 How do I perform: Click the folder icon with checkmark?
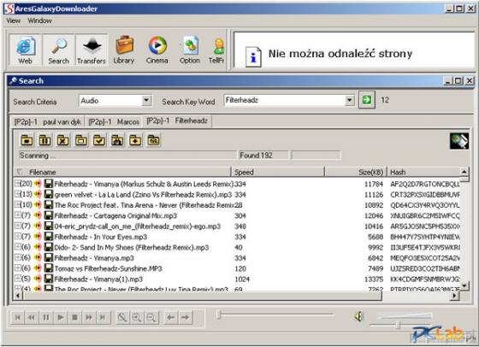click(99, 140)
